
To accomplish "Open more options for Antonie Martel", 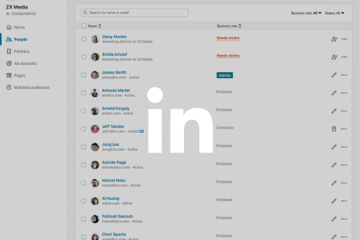I will click(344, 93).
